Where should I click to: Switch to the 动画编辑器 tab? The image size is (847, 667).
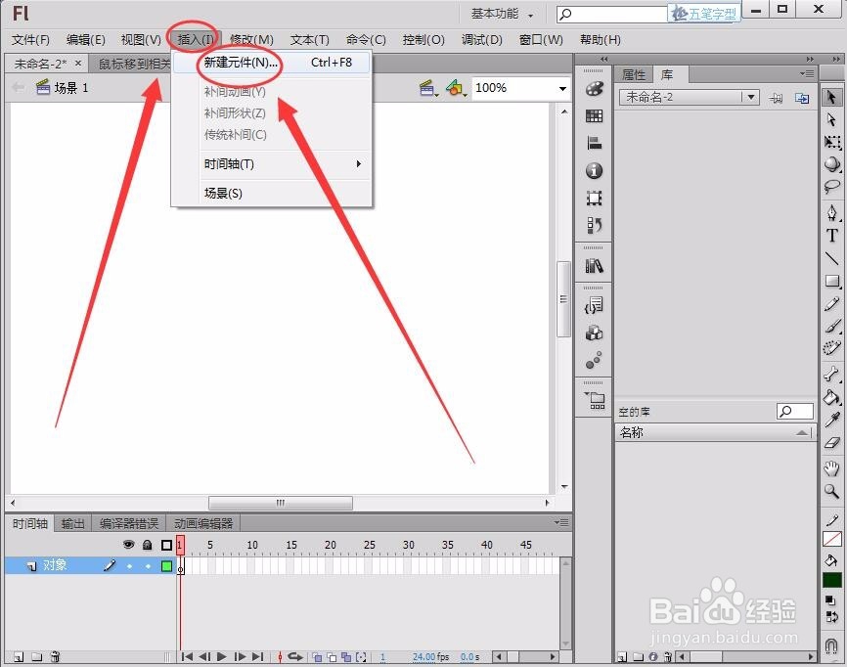click(x=203, y=523)
